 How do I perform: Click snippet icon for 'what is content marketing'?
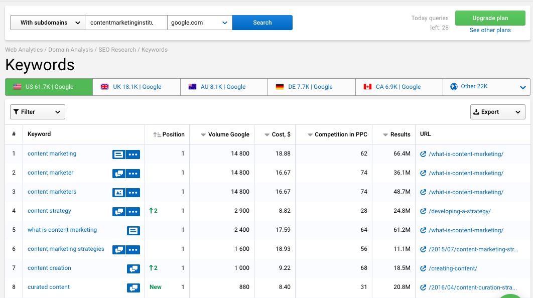pos(134,231)
